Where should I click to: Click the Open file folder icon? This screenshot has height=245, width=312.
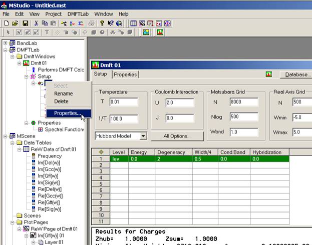(x=15, y=23)
